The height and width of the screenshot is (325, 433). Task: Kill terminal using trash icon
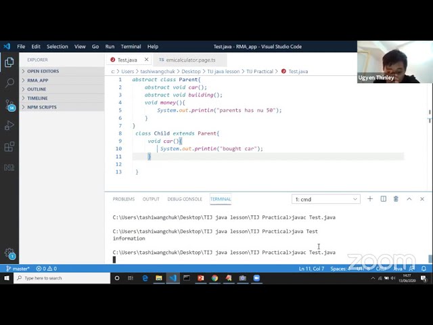396,199
